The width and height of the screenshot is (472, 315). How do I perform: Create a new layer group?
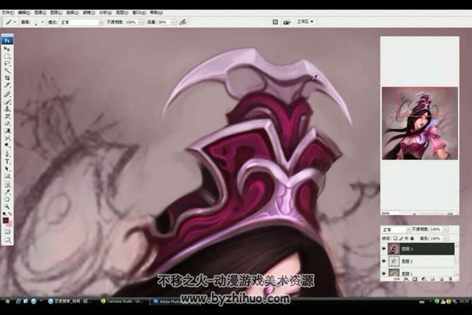coord(433,279)
